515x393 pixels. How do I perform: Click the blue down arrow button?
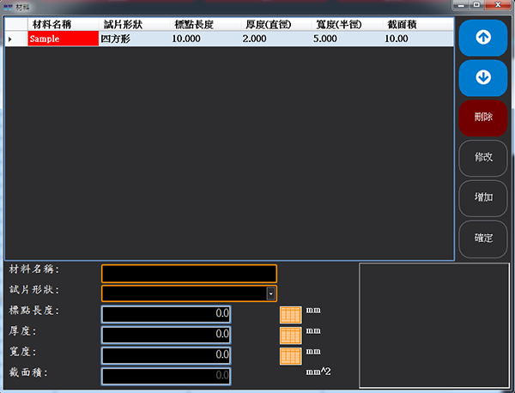click(x=482, y=77)
